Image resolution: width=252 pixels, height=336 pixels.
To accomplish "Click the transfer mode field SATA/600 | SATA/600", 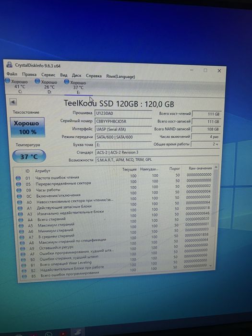I will (x=123, y=137).
